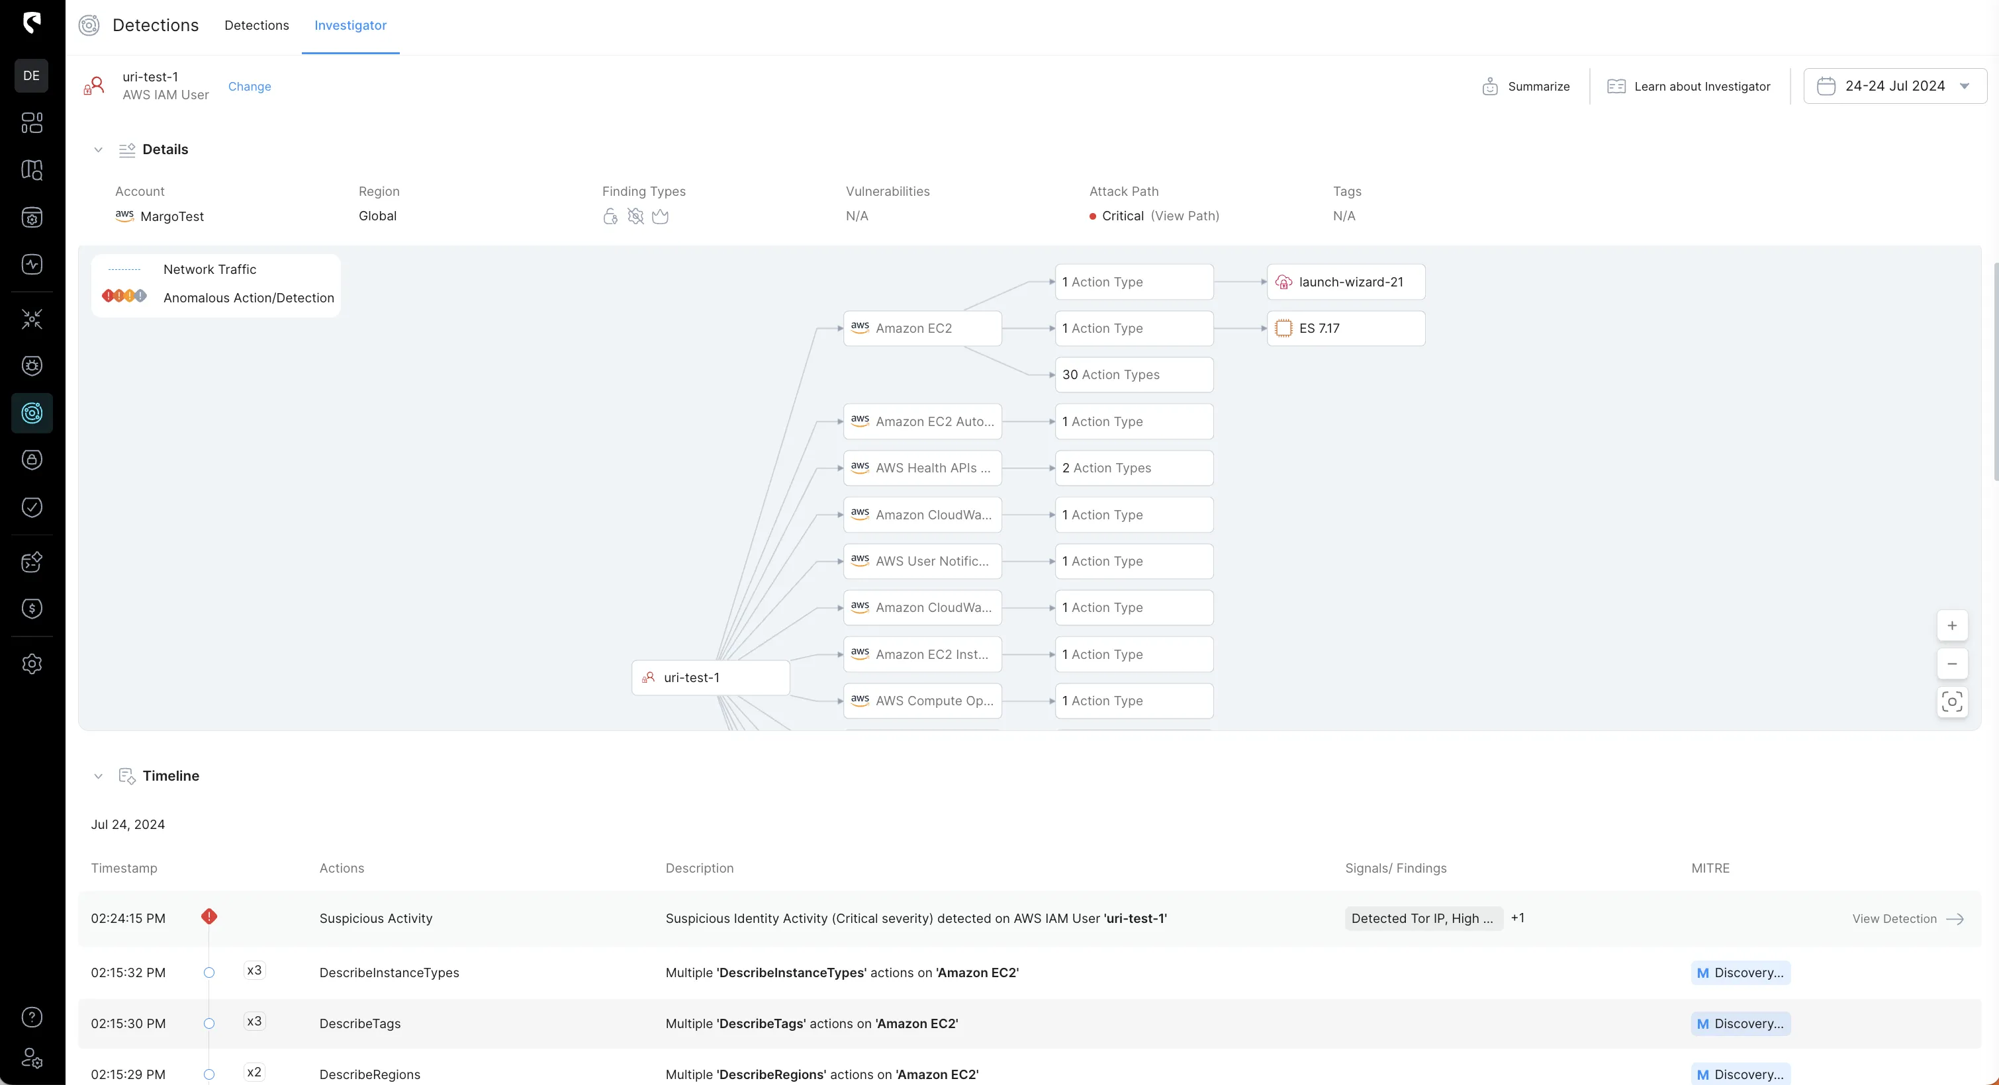This screenshot has width=1999, height=1085.
Task: Zoom in the graph with plus button
Action: (1953, 626)
